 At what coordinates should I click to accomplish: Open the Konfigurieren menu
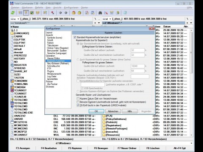pyautogui.click(x=71, y=8)
